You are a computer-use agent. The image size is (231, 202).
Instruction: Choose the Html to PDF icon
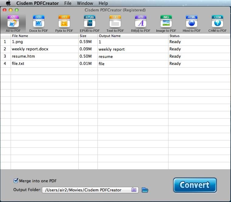pos(192,24)
